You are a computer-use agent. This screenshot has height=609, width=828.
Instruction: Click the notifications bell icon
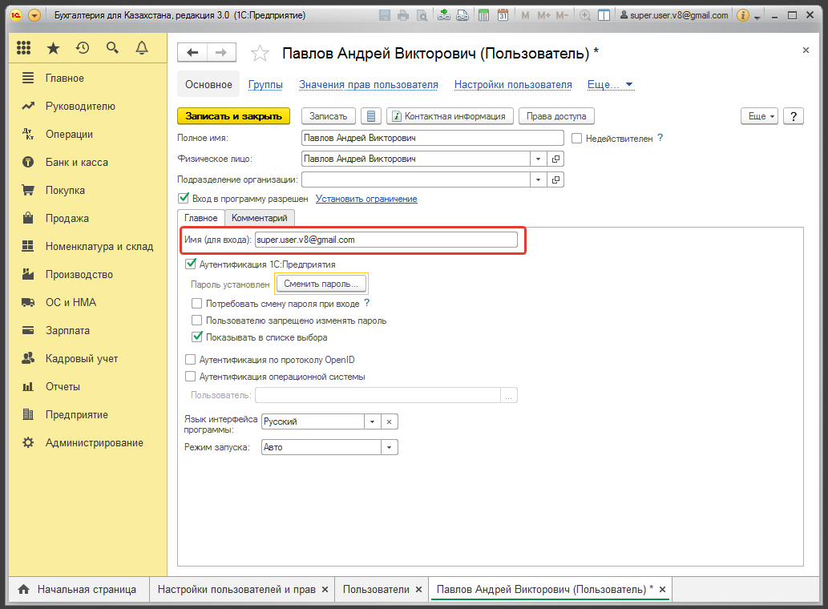(142, 48)
